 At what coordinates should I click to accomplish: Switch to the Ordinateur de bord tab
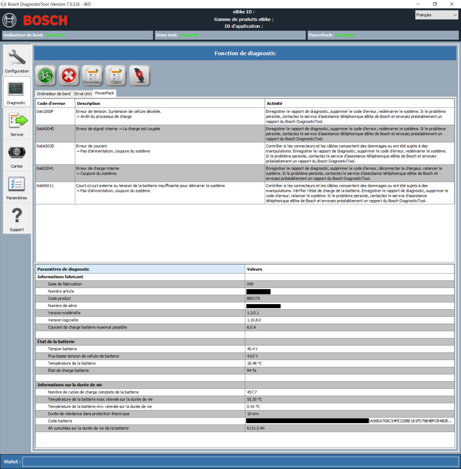[54, 94]
